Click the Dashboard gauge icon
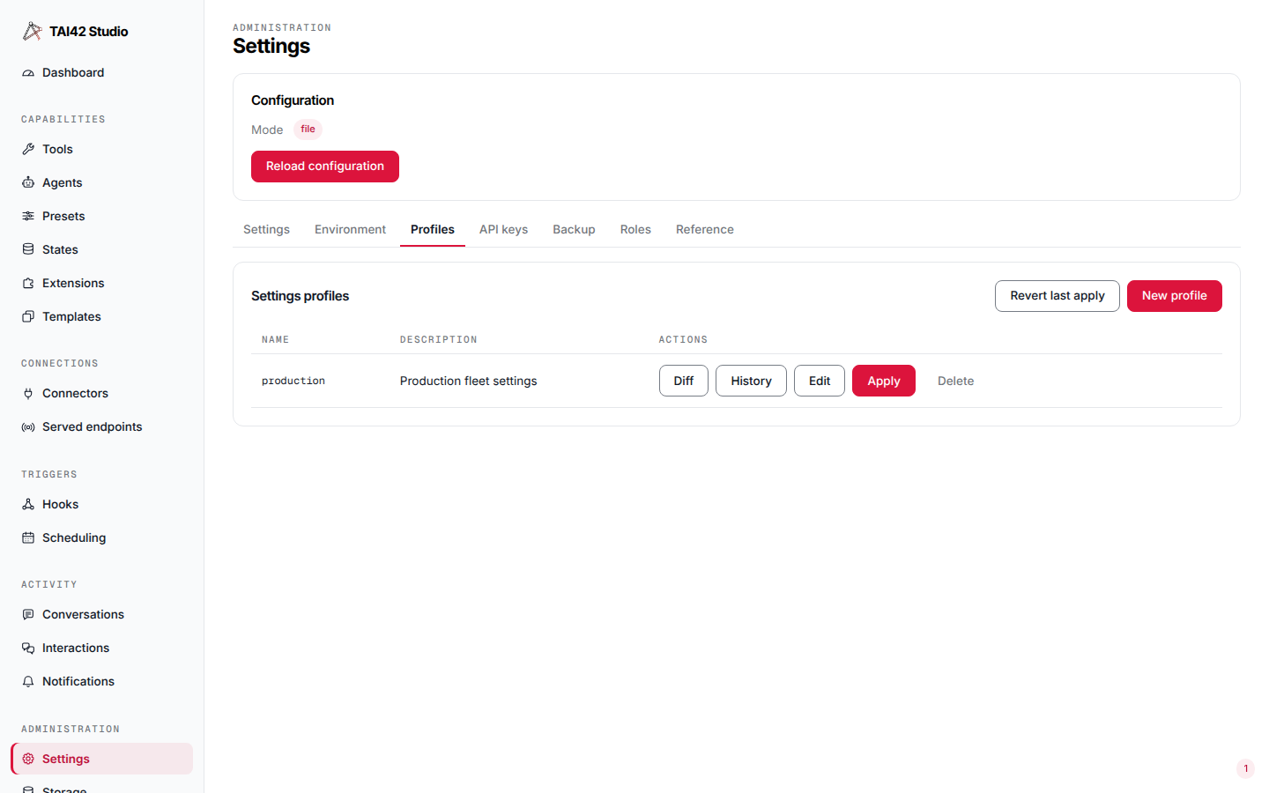 click(x=28, y=73)
